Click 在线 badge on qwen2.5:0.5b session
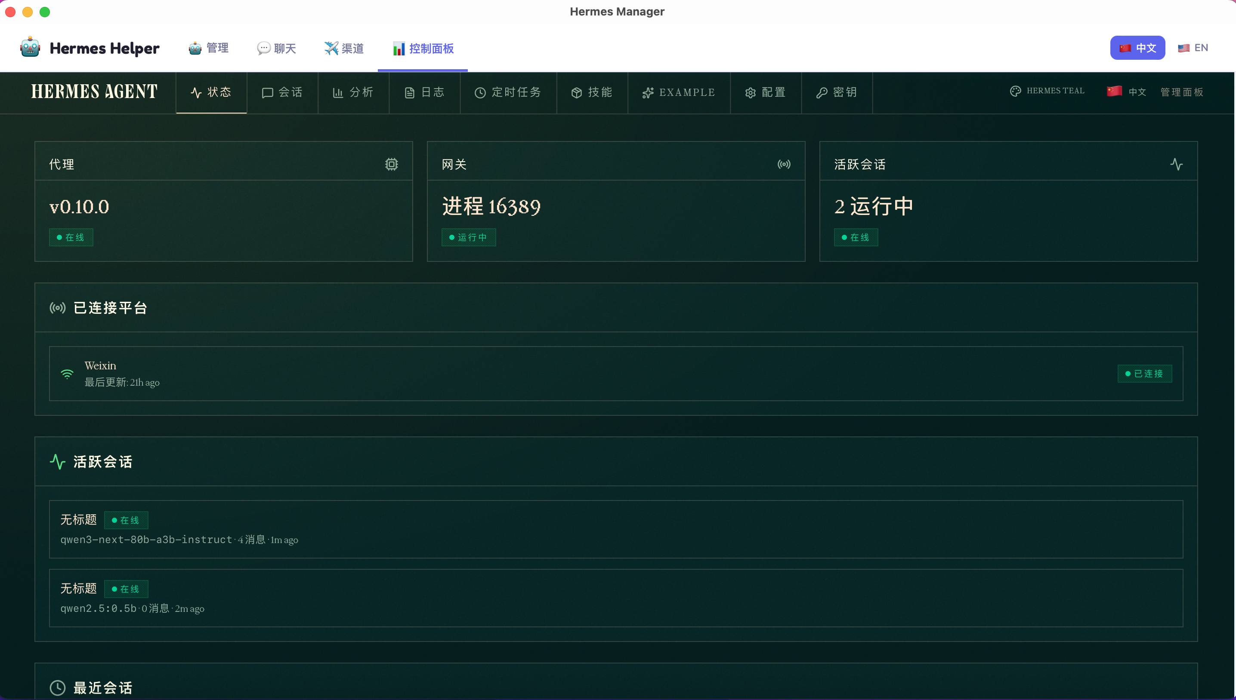The width and height of the screenshot is (1236, 700). pyautogui.click(x=126, y=589)
